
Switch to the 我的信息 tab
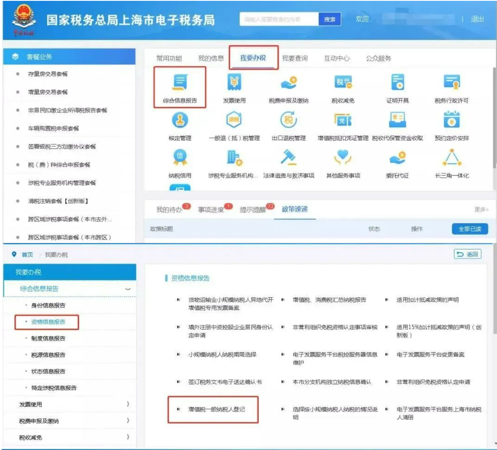pos(211,59)
